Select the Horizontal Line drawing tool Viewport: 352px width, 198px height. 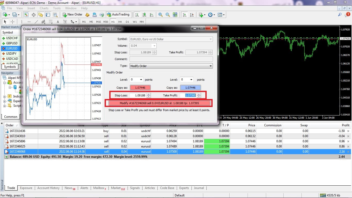point(29,22)
